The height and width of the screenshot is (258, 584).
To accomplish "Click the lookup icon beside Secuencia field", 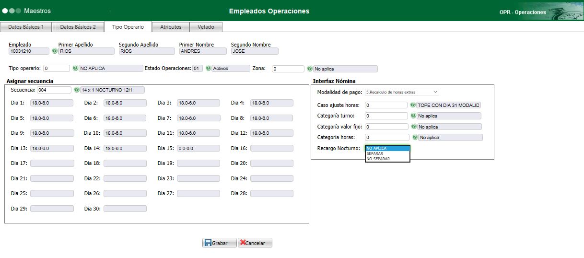I will (x=77, y=90).
